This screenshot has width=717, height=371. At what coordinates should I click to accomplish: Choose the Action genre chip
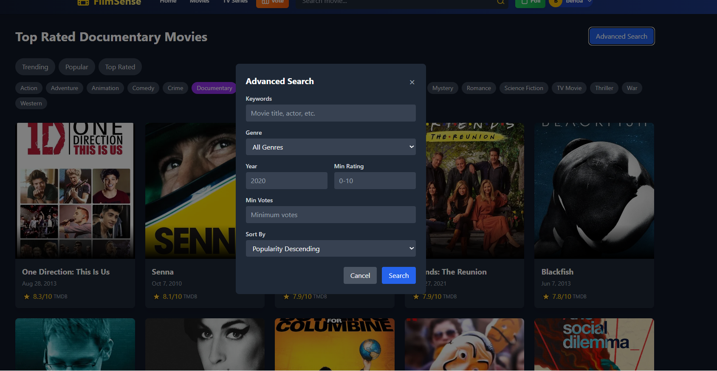pos(29,88)
